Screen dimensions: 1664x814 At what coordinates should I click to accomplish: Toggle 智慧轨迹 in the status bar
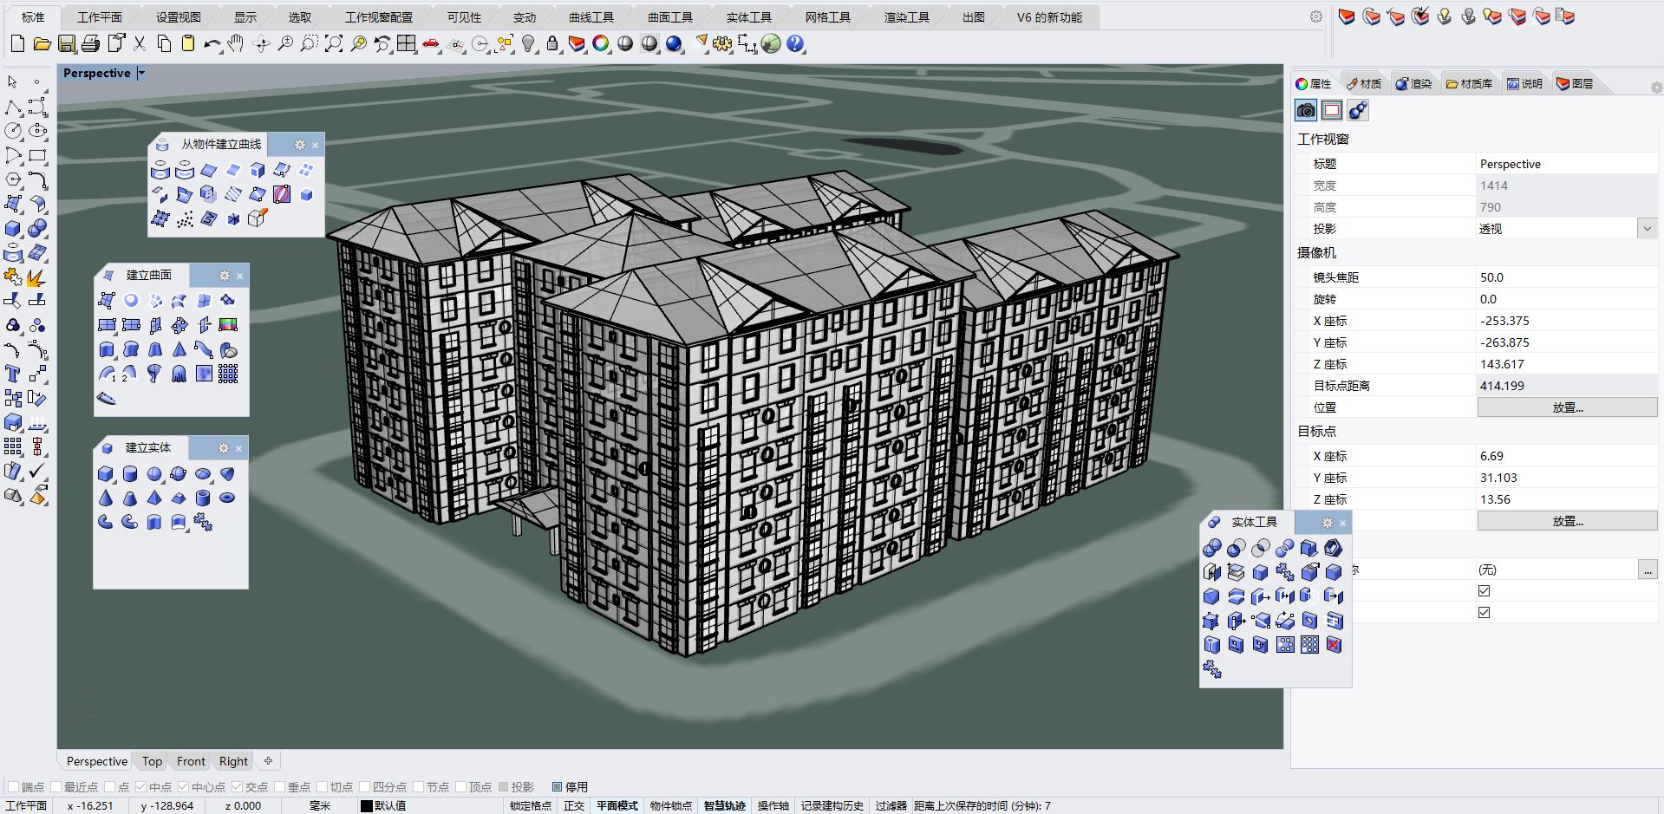(724, 805)
